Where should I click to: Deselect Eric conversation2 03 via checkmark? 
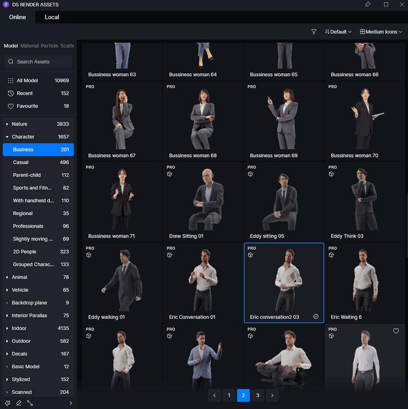pos(315,316)
